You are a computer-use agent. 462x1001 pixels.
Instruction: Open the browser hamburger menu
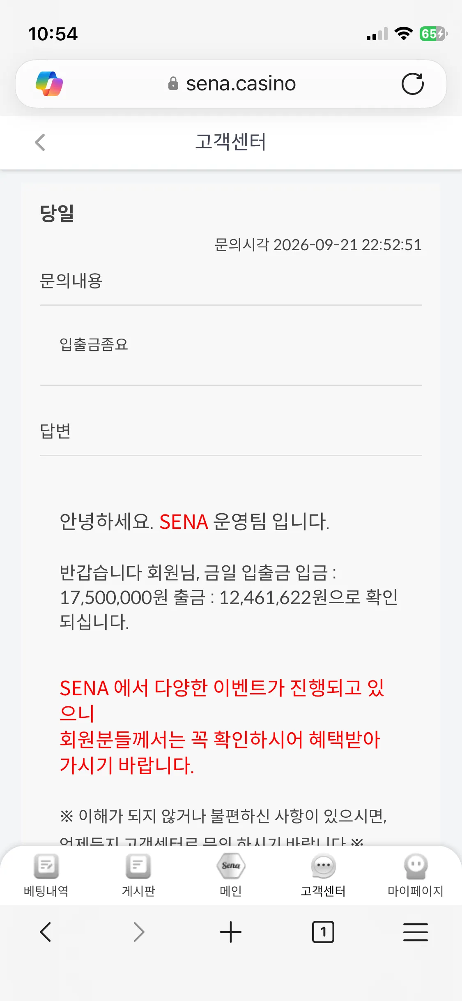(416, 932)
